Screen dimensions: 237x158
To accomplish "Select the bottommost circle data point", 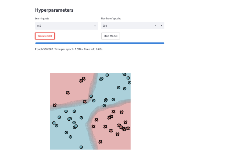I will tap(81, 147).
